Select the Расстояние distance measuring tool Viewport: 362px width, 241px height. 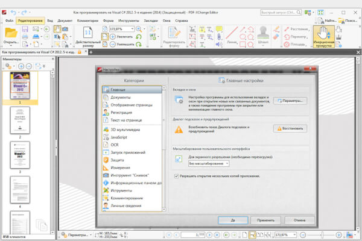(297, 29)
